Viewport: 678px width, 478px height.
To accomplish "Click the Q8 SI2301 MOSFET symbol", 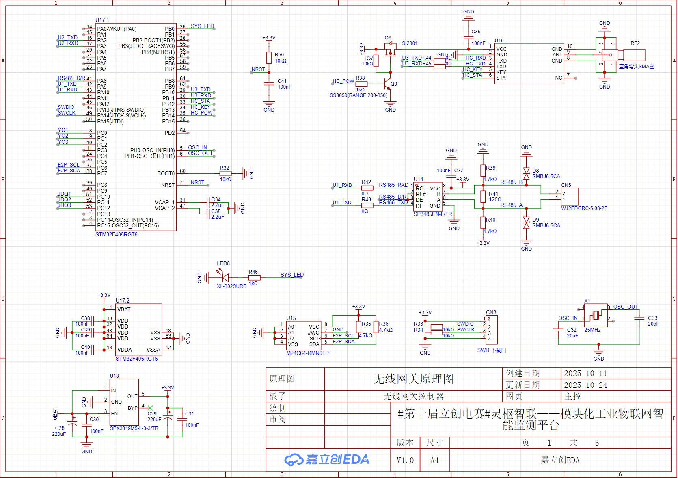I will pyautogui.click(x=391, y=50).
